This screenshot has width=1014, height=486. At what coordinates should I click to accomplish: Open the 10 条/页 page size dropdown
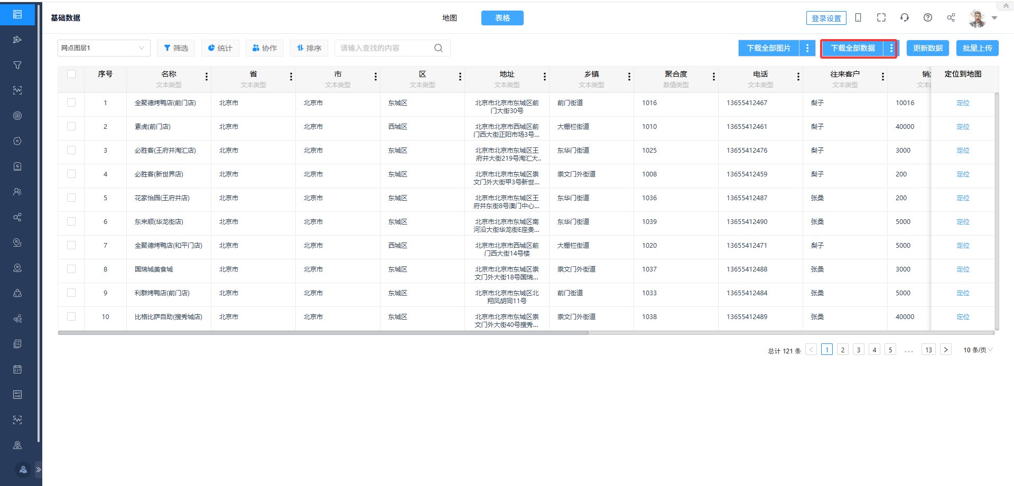coord(978,350)
